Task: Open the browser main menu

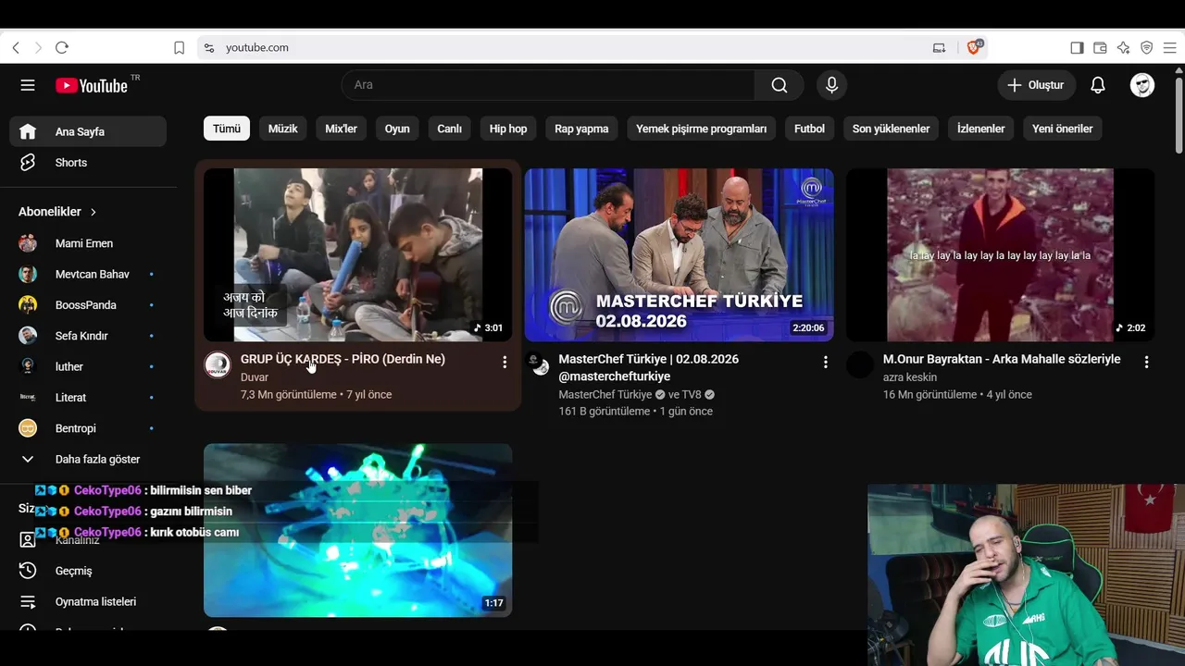Action: point(1169,47)
